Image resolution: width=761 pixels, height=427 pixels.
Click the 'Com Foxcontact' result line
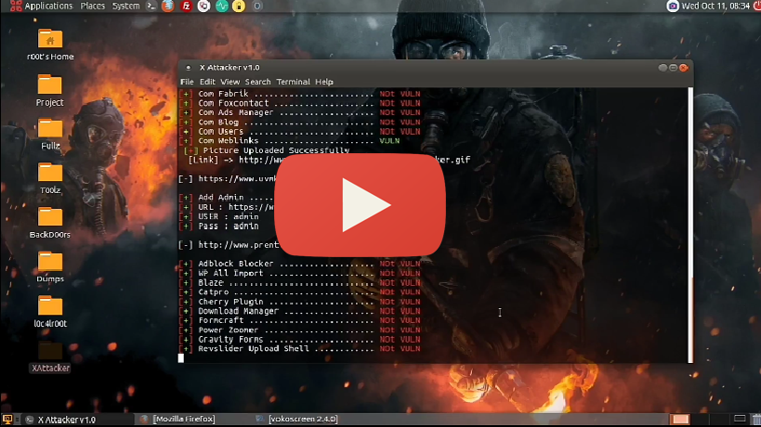coord(299,103)
